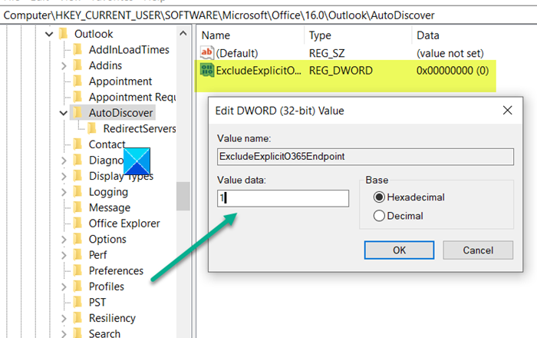
Task: Expand the Profiles key
Action: click(x=64, y=287)
